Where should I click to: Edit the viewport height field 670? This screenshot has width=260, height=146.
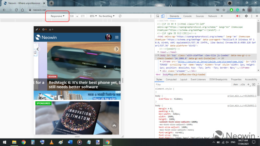point(82,16)
